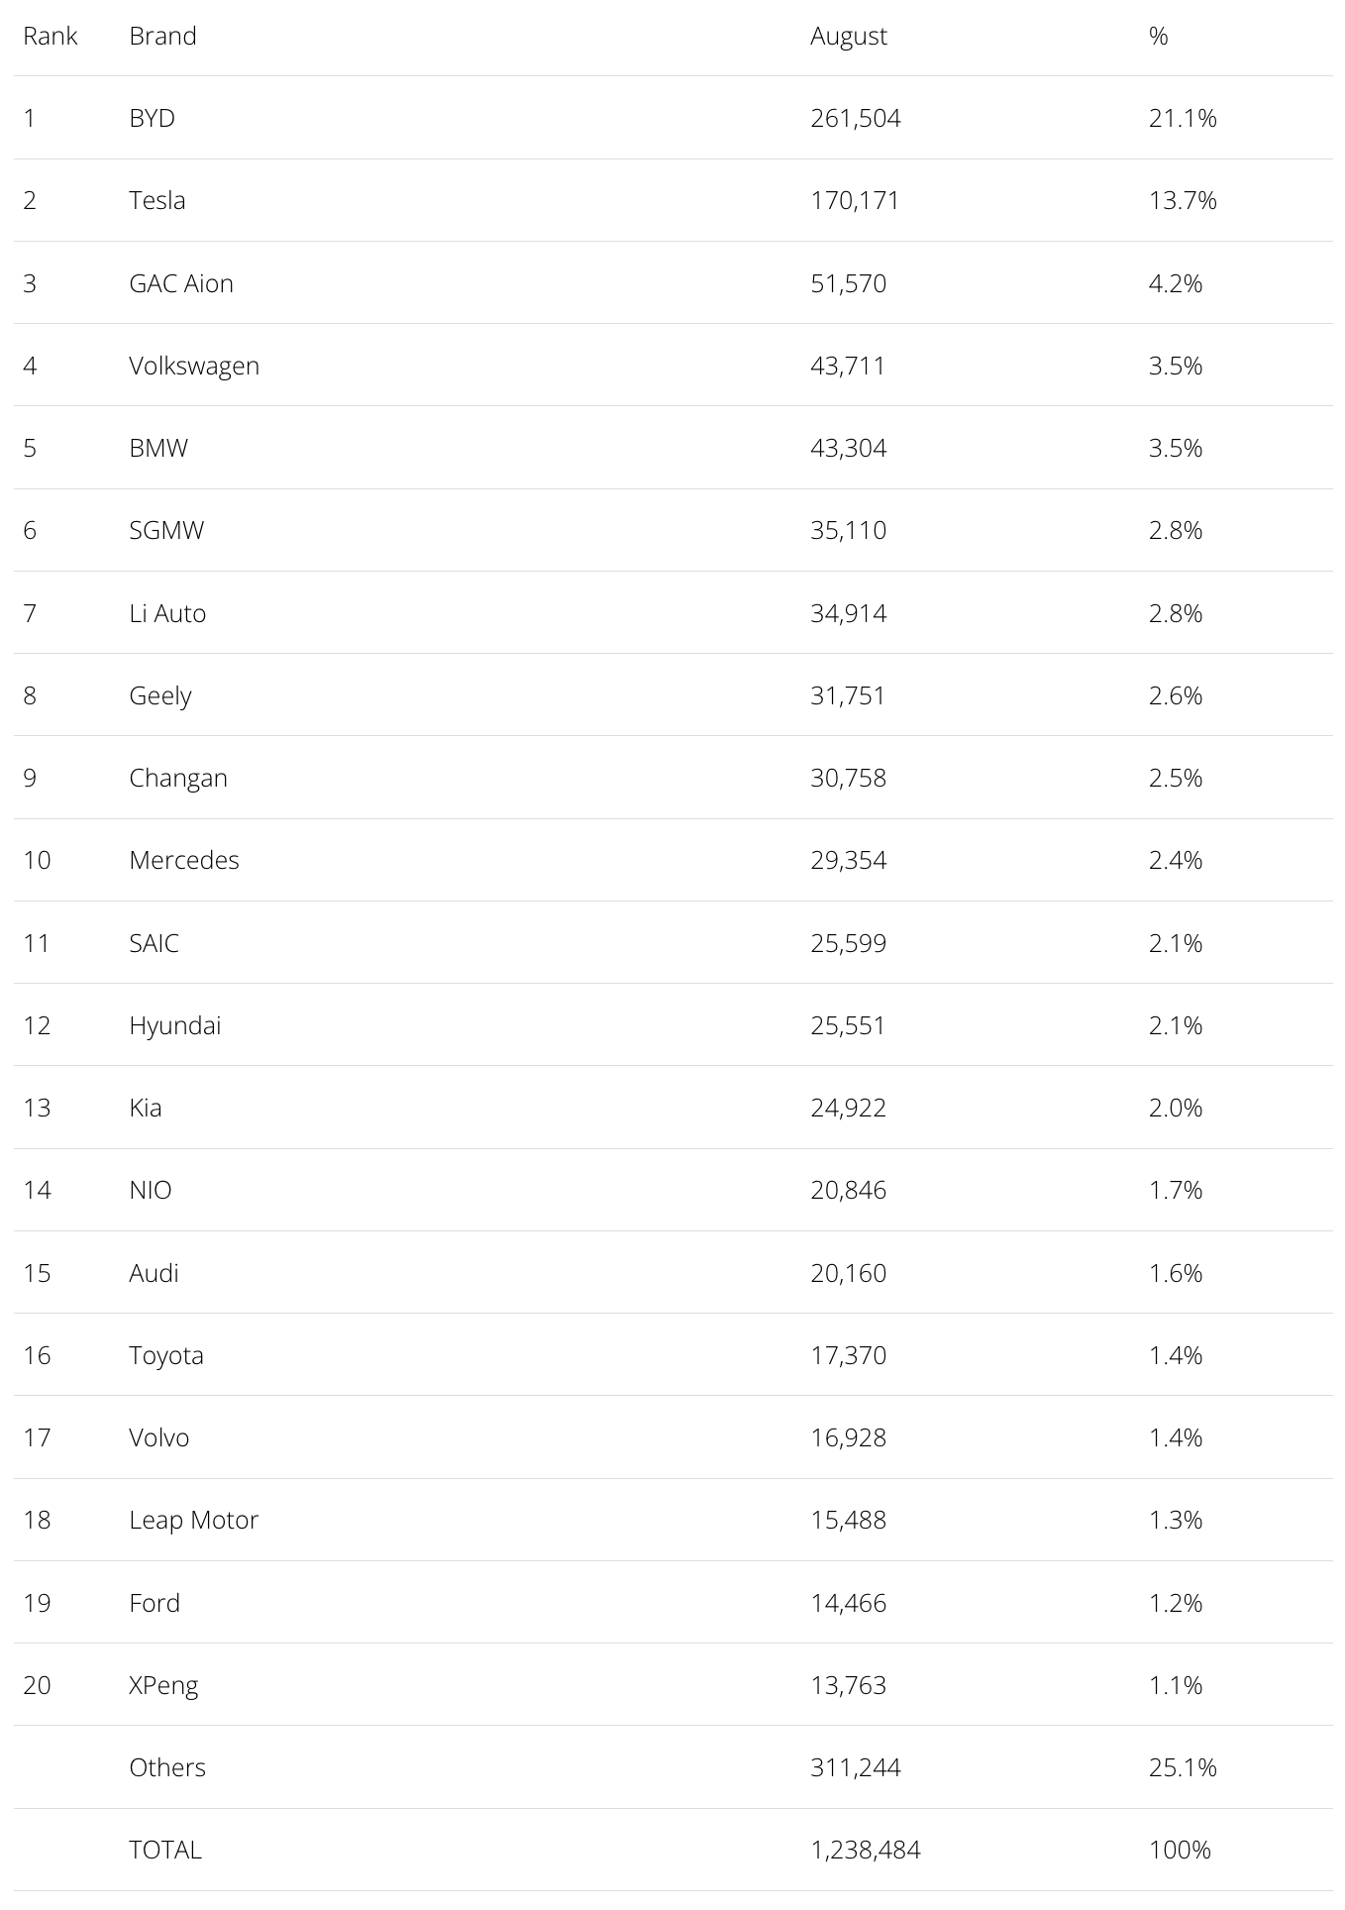Select Volkswagen's sales figure 43,711

point(848,366)
